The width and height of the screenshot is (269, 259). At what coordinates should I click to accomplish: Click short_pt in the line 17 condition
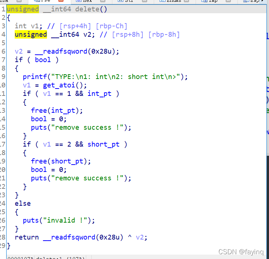click(x=103, y=144)
